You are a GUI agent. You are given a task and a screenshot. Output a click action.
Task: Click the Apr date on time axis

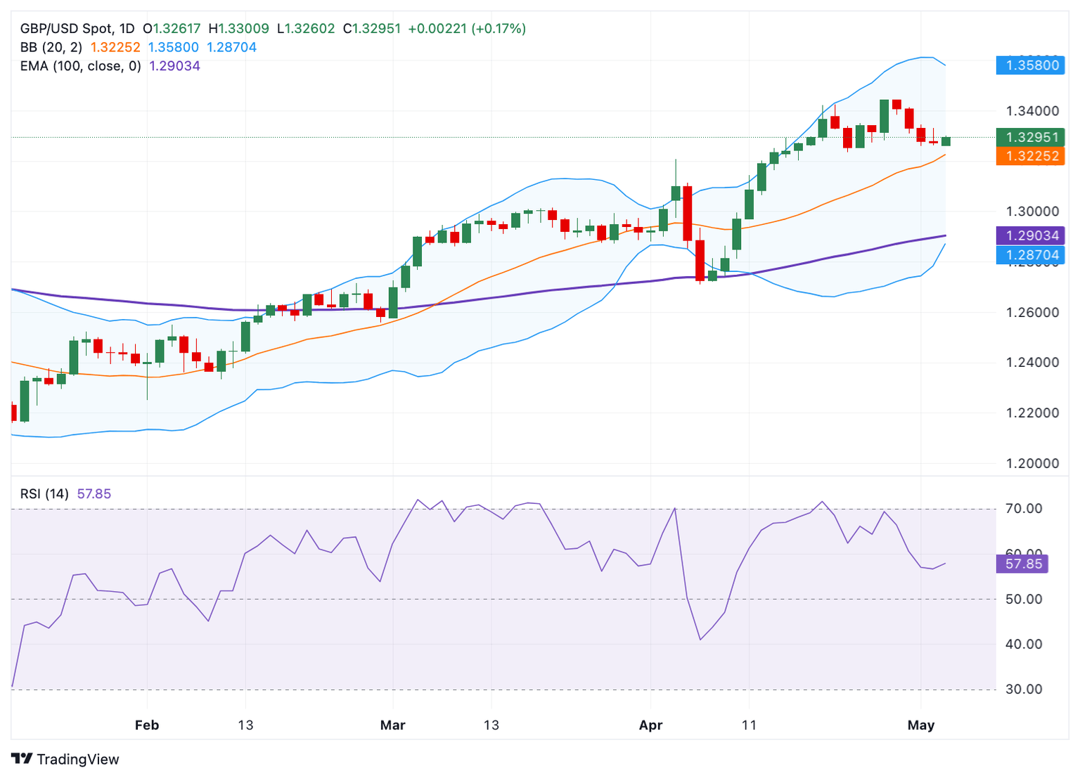650,725
